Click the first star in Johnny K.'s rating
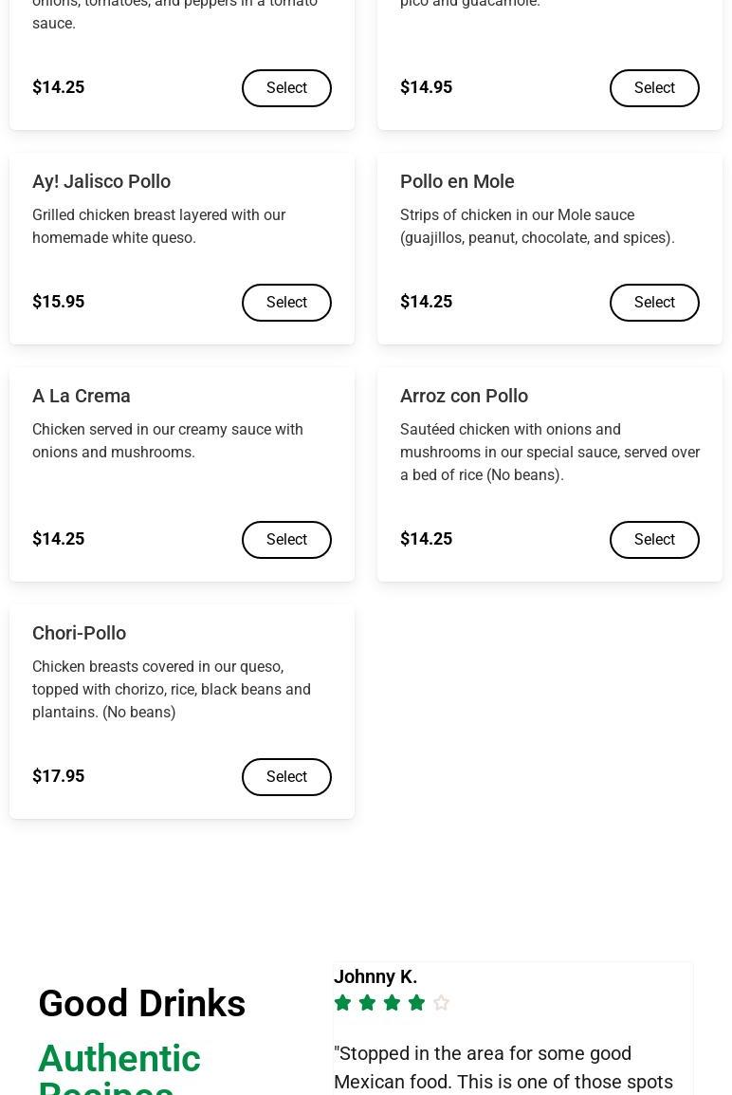The width and height of the screenshot is (732, 1095). pos(343,1003)
